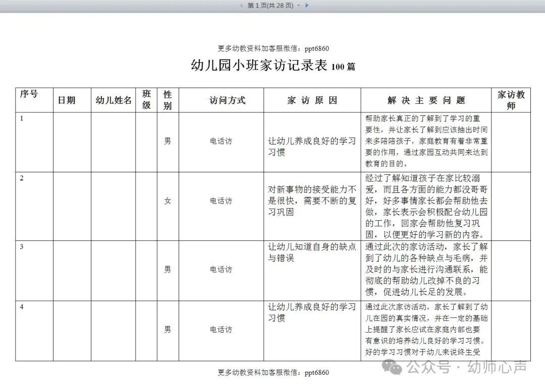Screen dimensions: 545x389
Task: Click sequence number '1' in the table
Action: click(22, 118)
